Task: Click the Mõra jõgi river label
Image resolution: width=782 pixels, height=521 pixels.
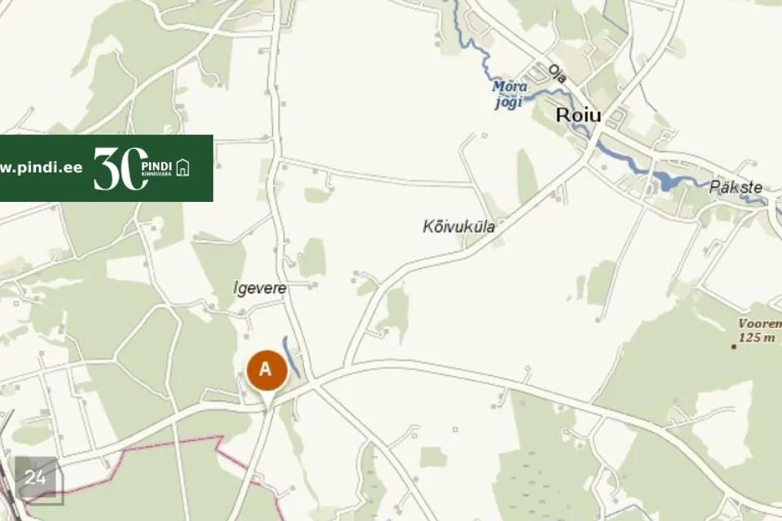Action: coord(509,94)
